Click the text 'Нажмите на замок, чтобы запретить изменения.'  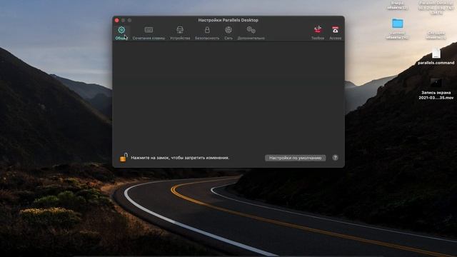tap(180, 158)
